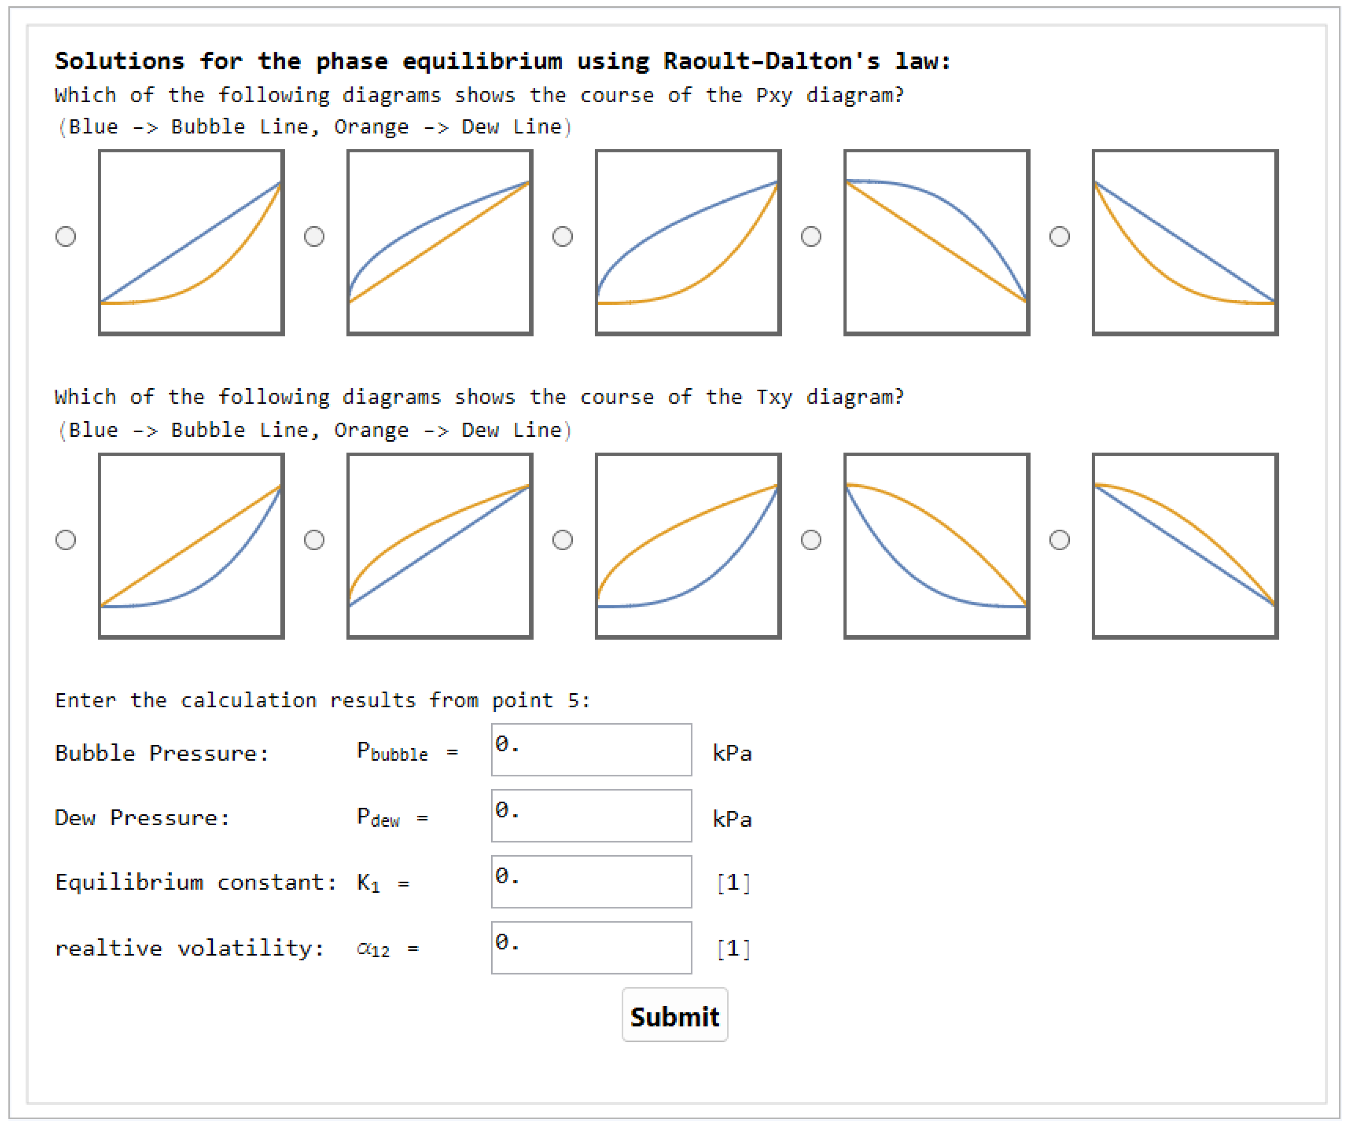Choose second Txy diagram radio option
The height and width of the screenshot is (1130, 1351).
coord(314,540)
